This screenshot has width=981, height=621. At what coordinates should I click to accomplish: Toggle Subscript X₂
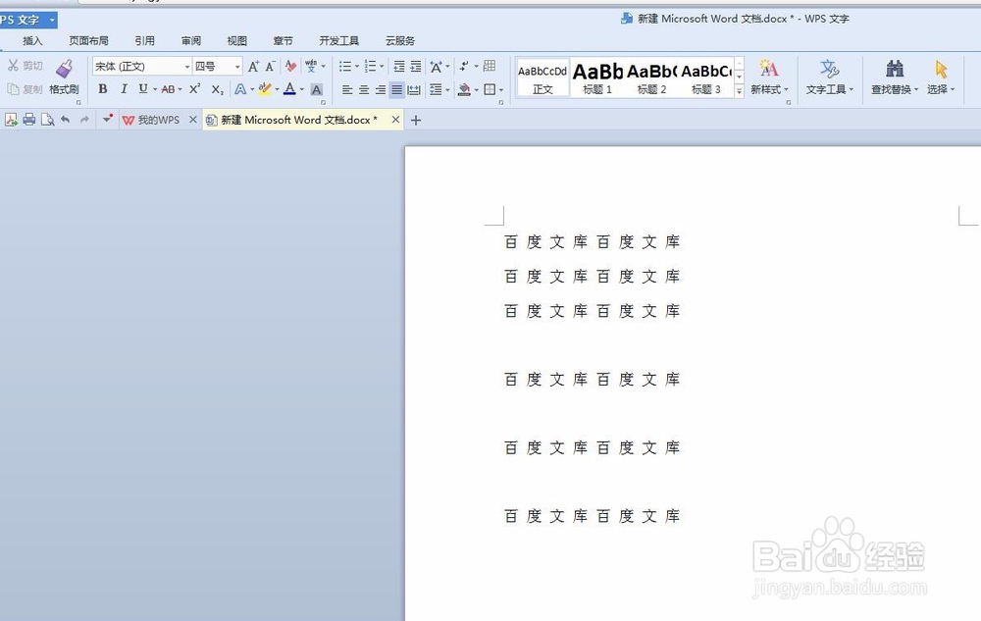pos(217,89)
